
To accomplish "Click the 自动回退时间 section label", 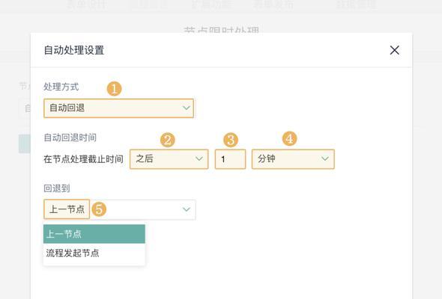I will pos(70,138).
